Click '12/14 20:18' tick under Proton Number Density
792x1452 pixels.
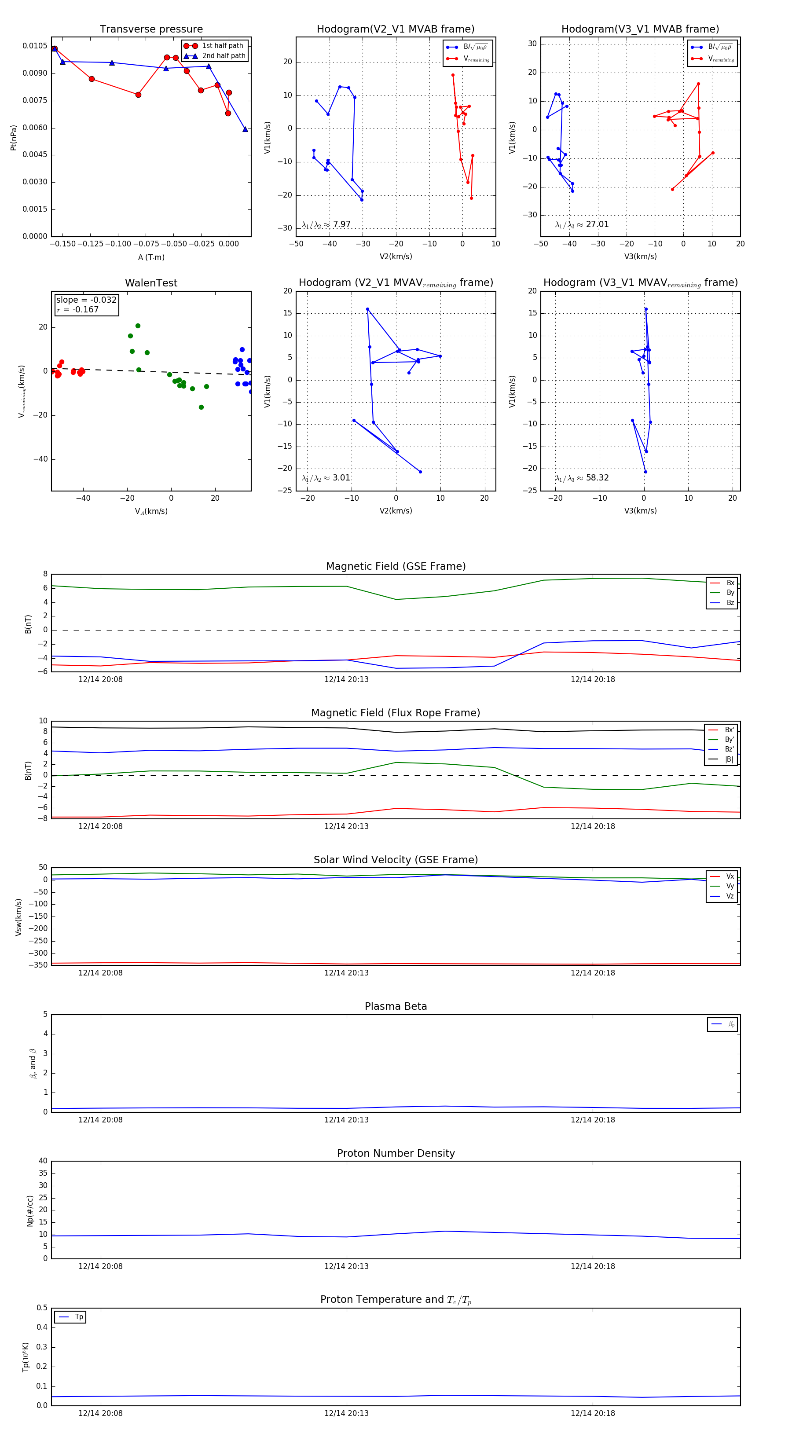point(592,1267)
